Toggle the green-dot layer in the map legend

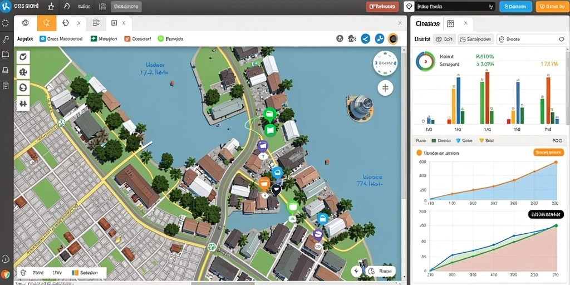(170, 38)
